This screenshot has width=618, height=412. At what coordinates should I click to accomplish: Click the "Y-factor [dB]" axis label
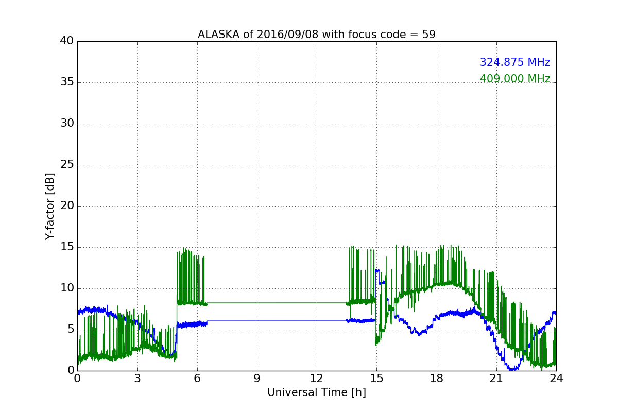[x=50, y=206]
